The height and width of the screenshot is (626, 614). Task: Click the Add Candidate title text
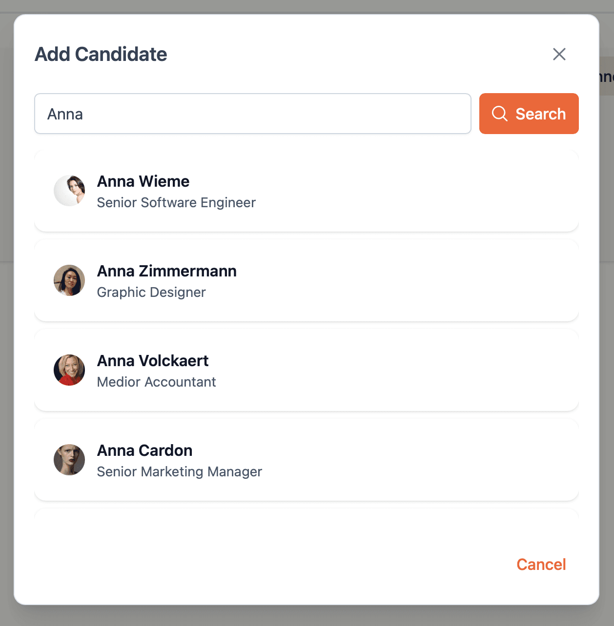(100, 54)
